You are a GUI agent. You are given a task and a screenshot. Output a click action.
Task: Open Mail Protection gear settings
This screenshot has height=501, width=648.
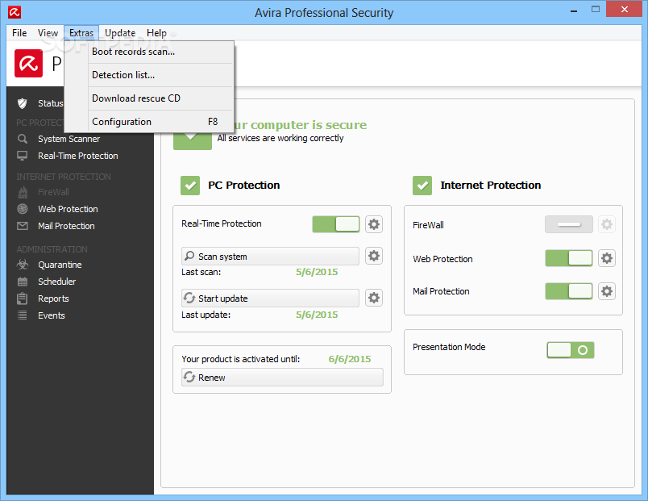point(607,291)
